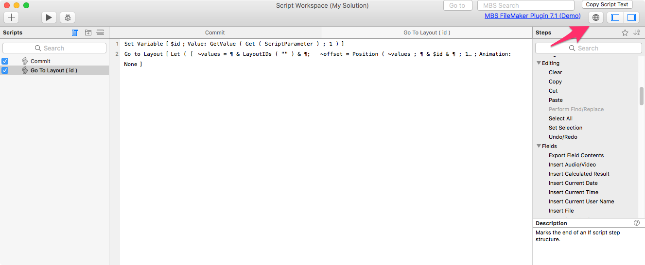Viewport: 645px width, 265px height.
Task: Click the new script plus button
Action: (x=11, y=17)
